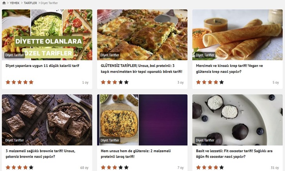
Task: Click the Diyet Tarifler tag on brownie image
Action: click(x=14, y=140)
